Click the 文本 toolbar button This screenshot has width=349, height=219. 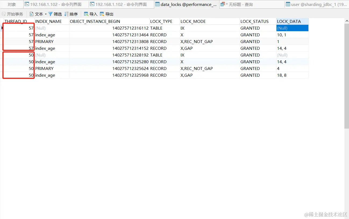pyautogui.click(x=36, y=14)
